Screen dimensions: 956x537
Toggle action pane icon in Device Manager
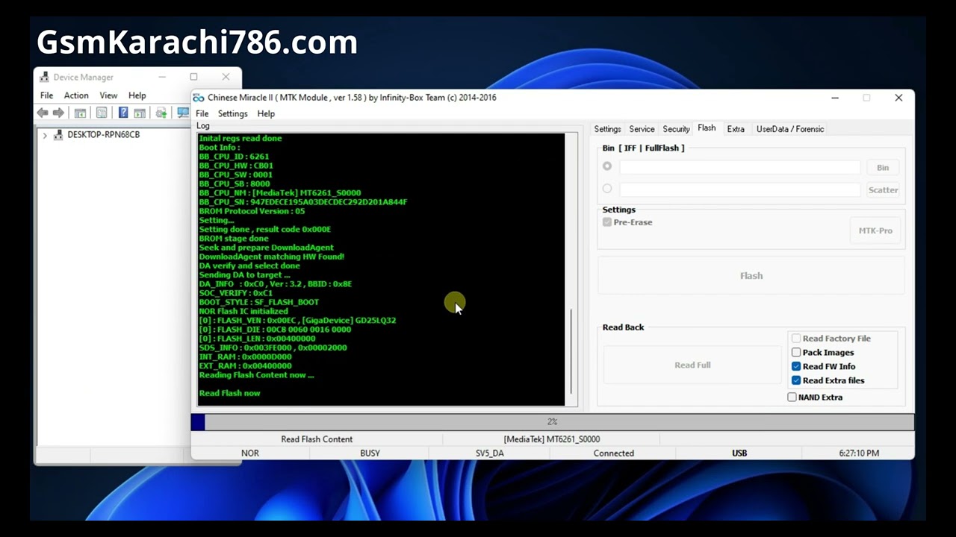[x=140, y=113]
